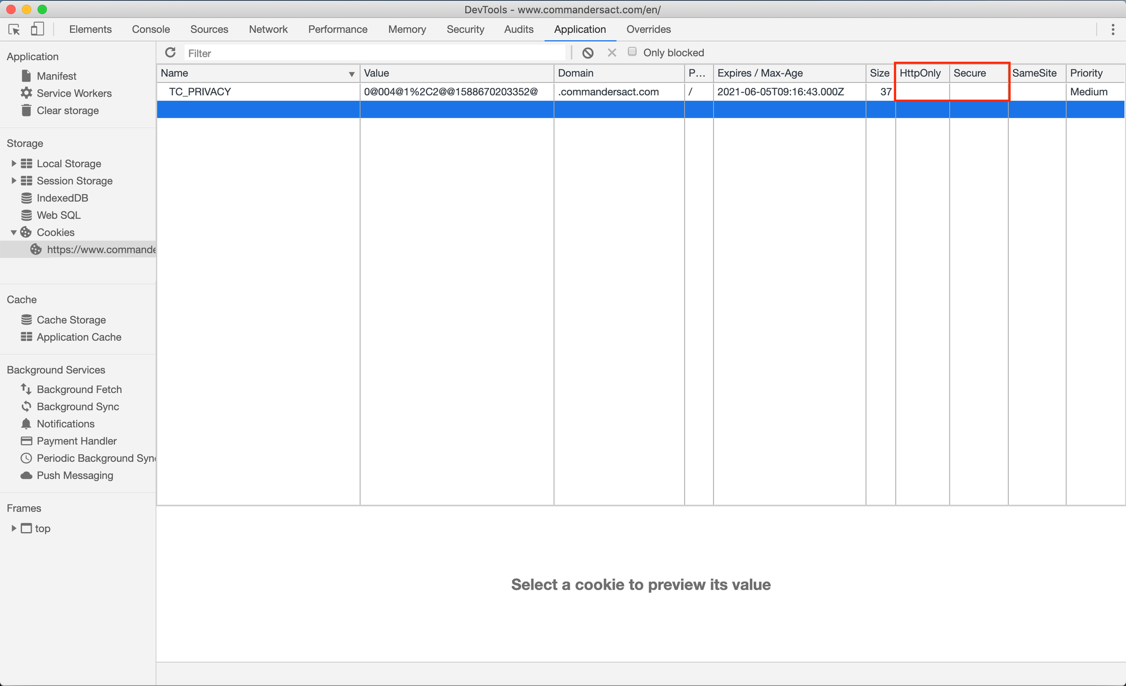1126x686 pixels.
Task: Open the DevTools three-dot menu
Action: coord(1113,29)
